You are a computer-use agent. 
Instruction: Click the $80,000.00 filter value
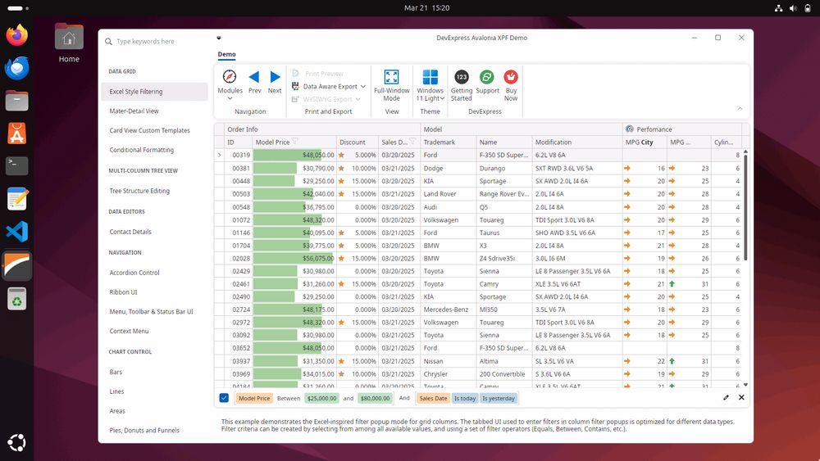(x=375, y=398)
